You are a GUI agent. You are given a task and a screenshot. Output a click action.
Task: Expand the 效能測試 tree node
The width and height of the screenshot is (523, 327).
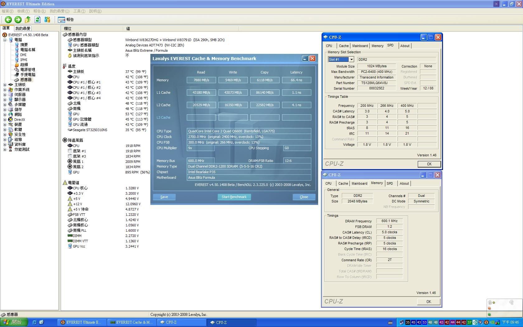[x=5, y=149]
